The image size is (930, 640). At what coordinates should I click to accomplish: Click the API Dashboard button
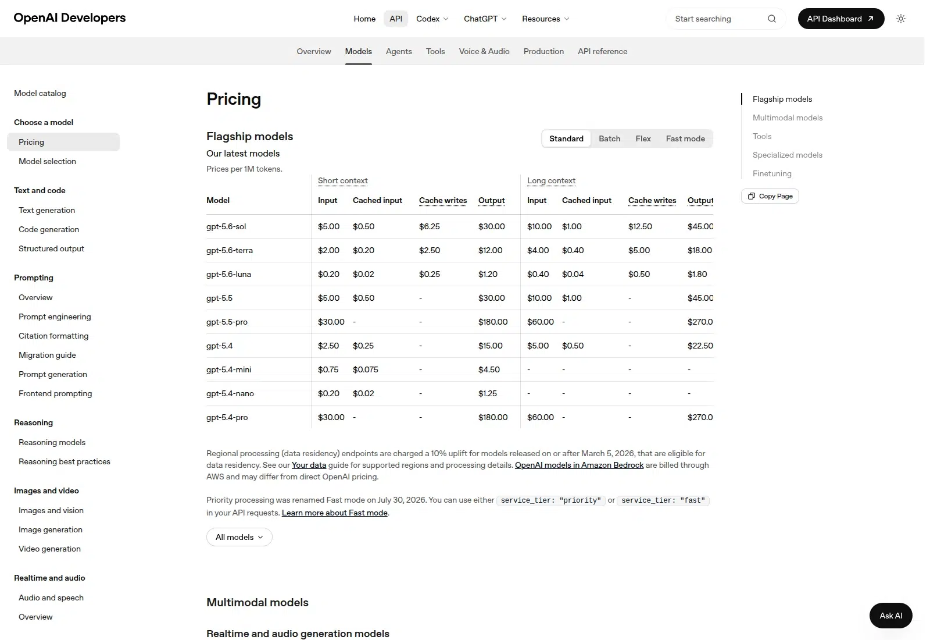point(841,19)
